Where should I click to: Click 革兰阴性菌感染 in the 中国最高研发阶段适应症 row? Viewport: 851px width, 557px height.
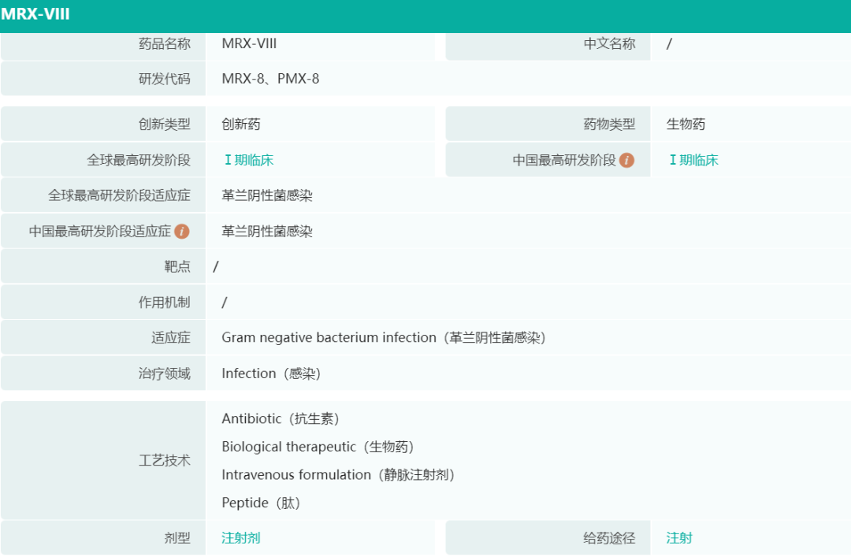(x=267, y=232)
